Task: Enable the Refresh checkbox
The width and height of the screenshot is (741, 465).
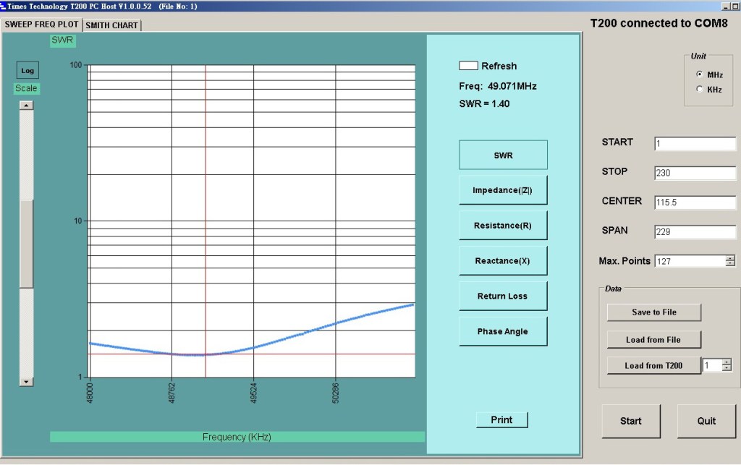Action: [x=468, y=66]
